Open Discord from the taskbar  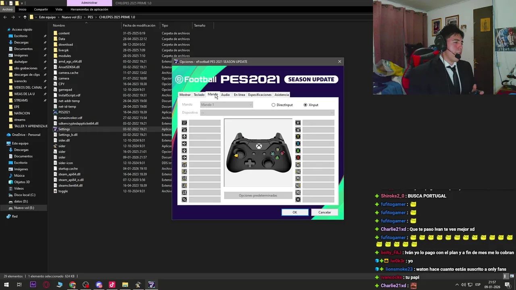99,285
